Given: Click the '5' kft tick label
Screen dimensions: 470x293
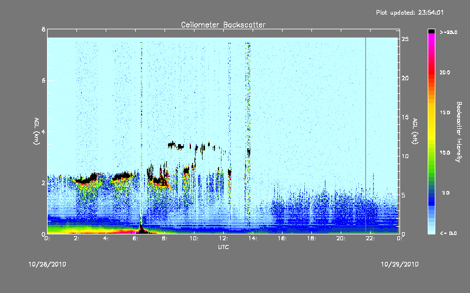Looking at the screenshot, I should (404, 195).
